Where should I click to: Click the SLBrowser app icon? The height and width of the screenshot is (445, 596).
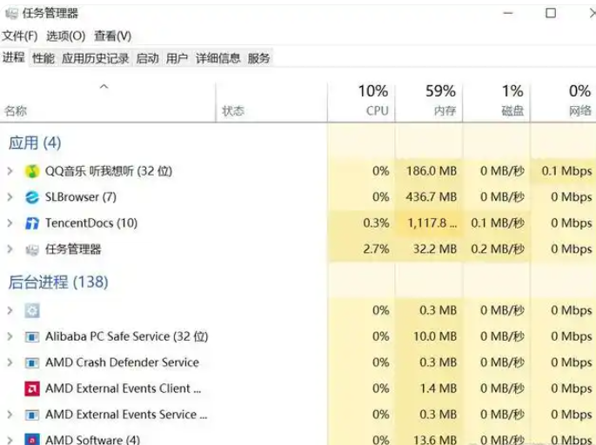(32, 197)
